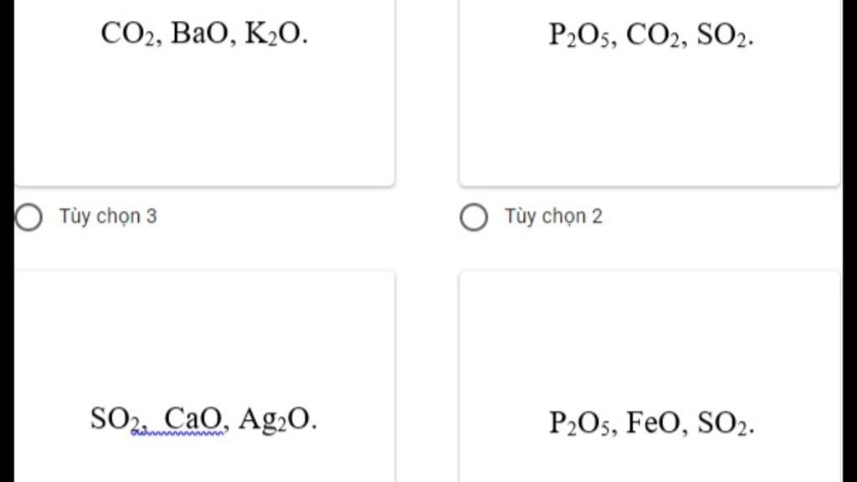Open the P2O5, FeO, SO2 answer image card
The height and width of the screenshot is (482, 857).
click(649, 377)
